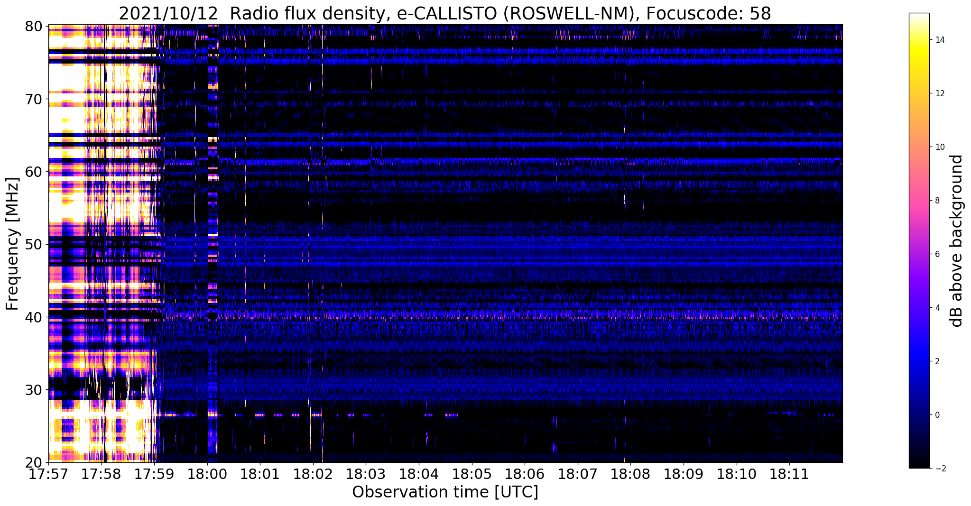Click the 20 MHz frequency tick label

point(33,462)
